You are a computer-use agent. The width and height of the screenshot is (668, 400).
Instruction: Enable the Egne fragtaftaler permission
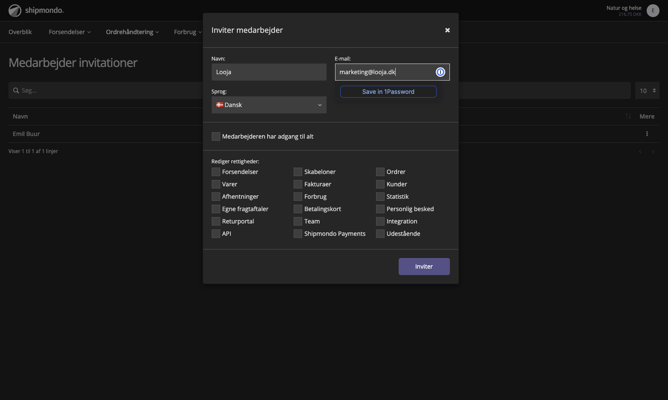coord(216,209)
